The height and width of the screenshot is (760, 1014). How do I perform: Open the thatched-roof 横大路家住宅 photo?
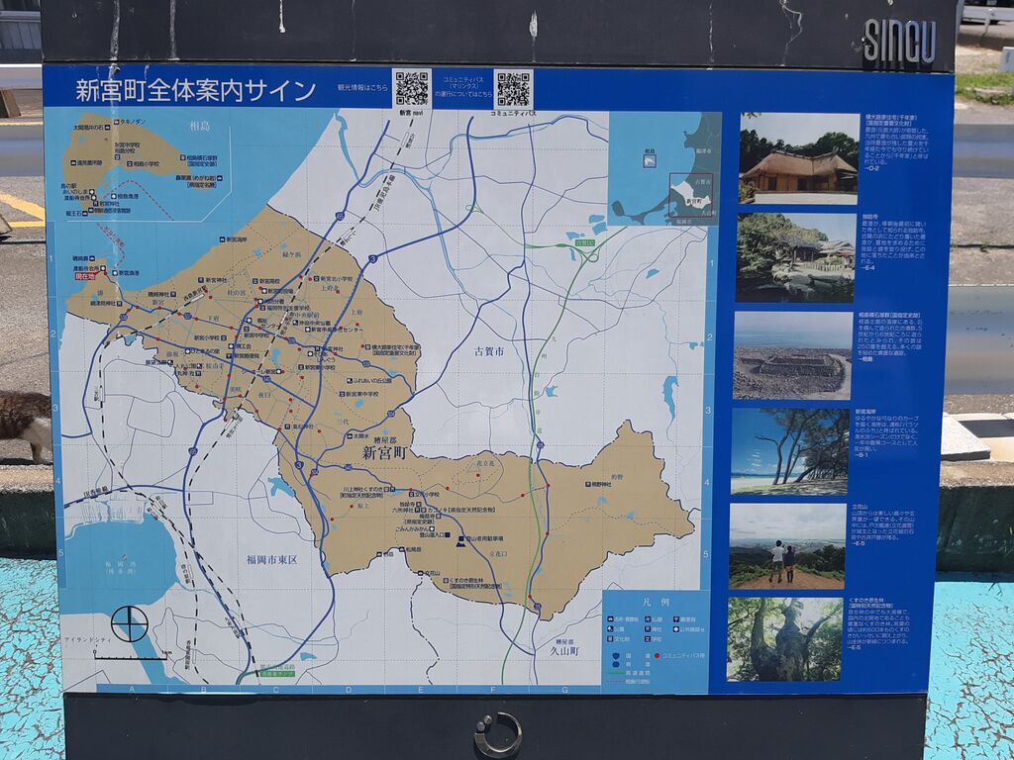pos(799,157)
